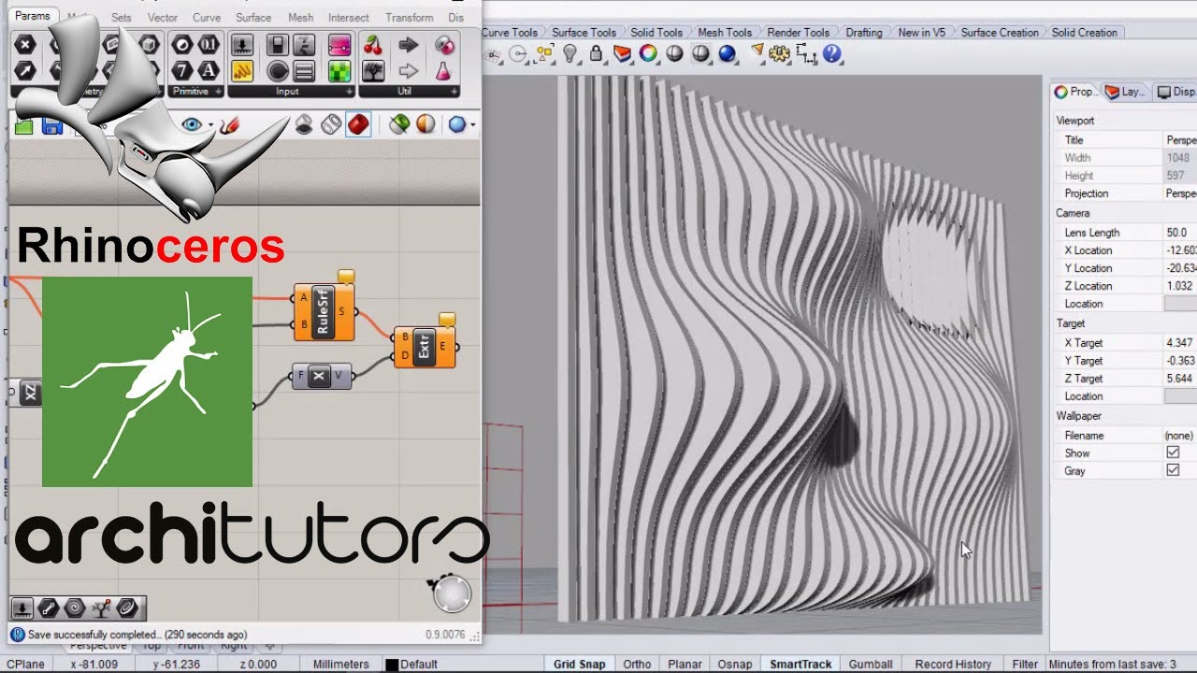This screenshot has width=1197, height=673.
Task: Select the flask Util component
Action: pyautogui.click(x=443, y=70)
